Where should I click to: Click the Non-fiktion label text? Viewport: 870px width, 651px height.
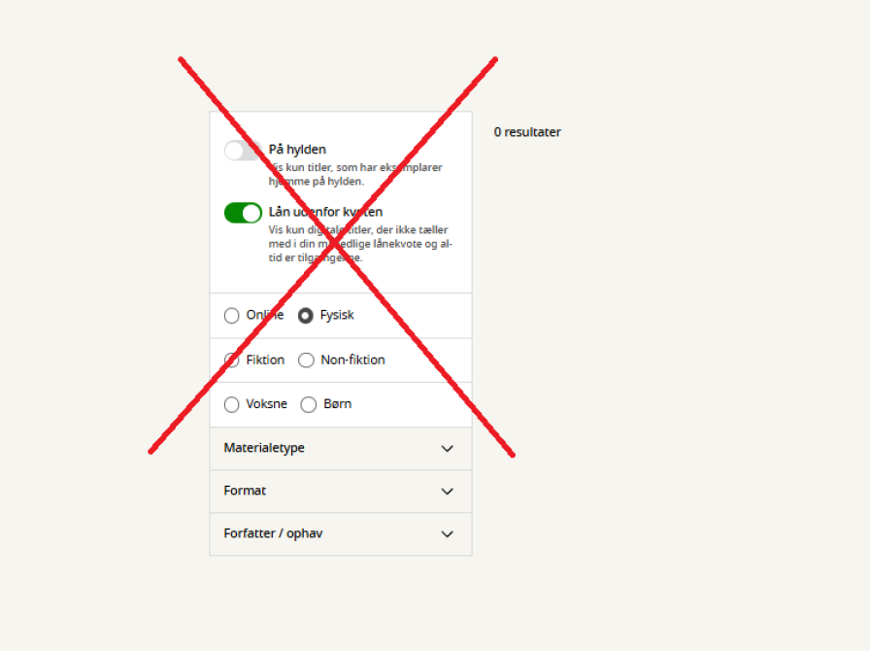coord(352,360)
